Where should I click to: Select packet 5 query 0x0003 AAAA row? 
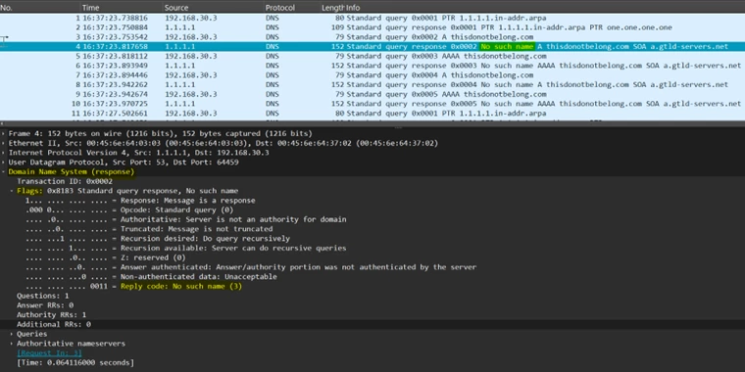coord(372,56)
